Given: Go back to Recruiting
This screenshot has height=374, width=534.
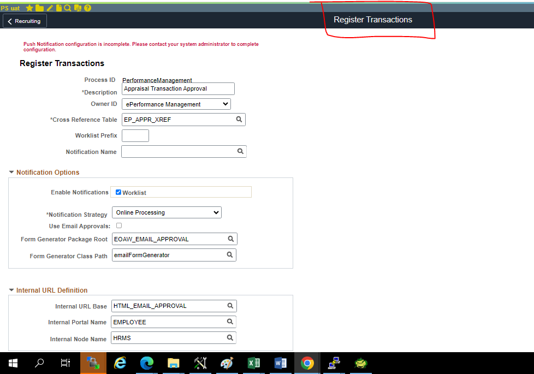Looking at the screenshot, I should (x=25, y=21).
